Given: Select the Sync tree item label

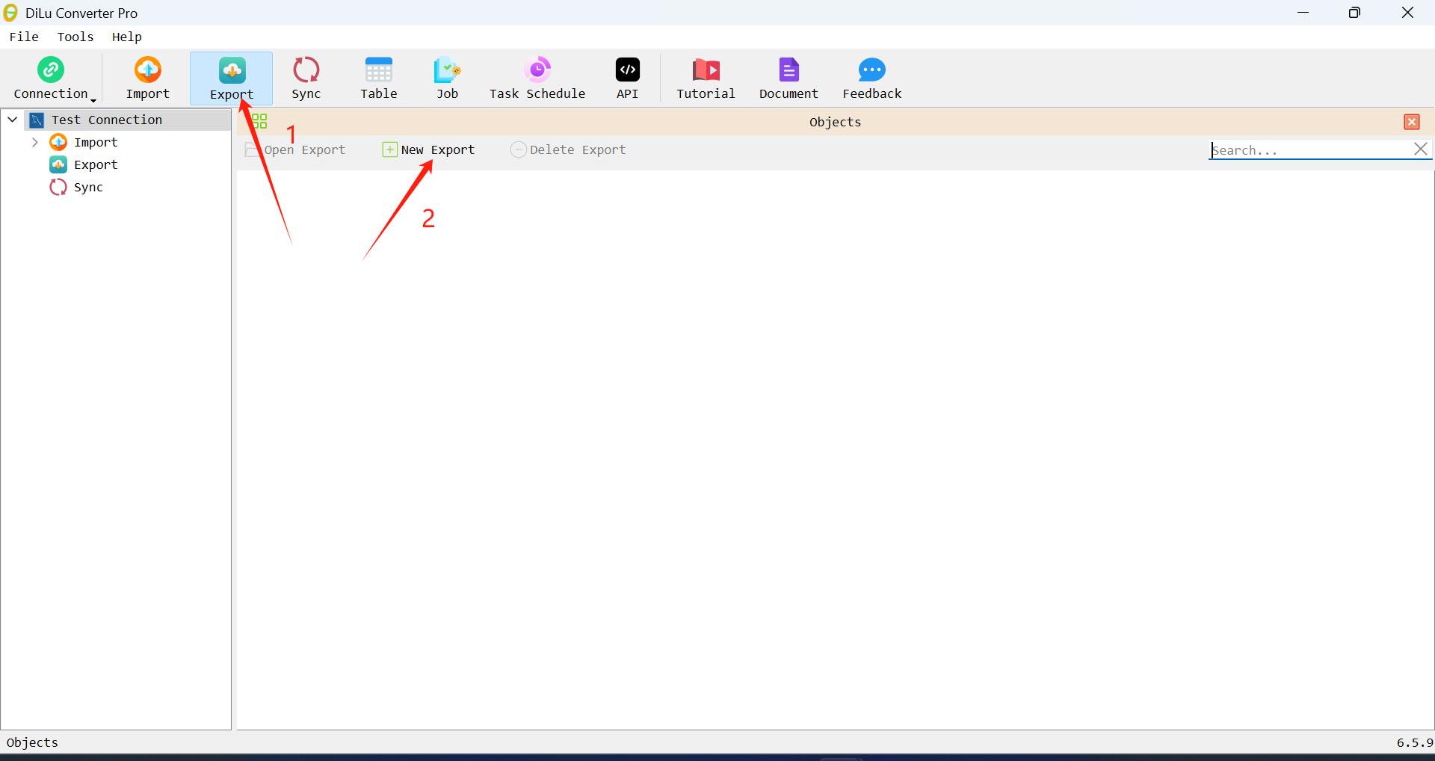Looking at the screenshot, I should (88, 187).
